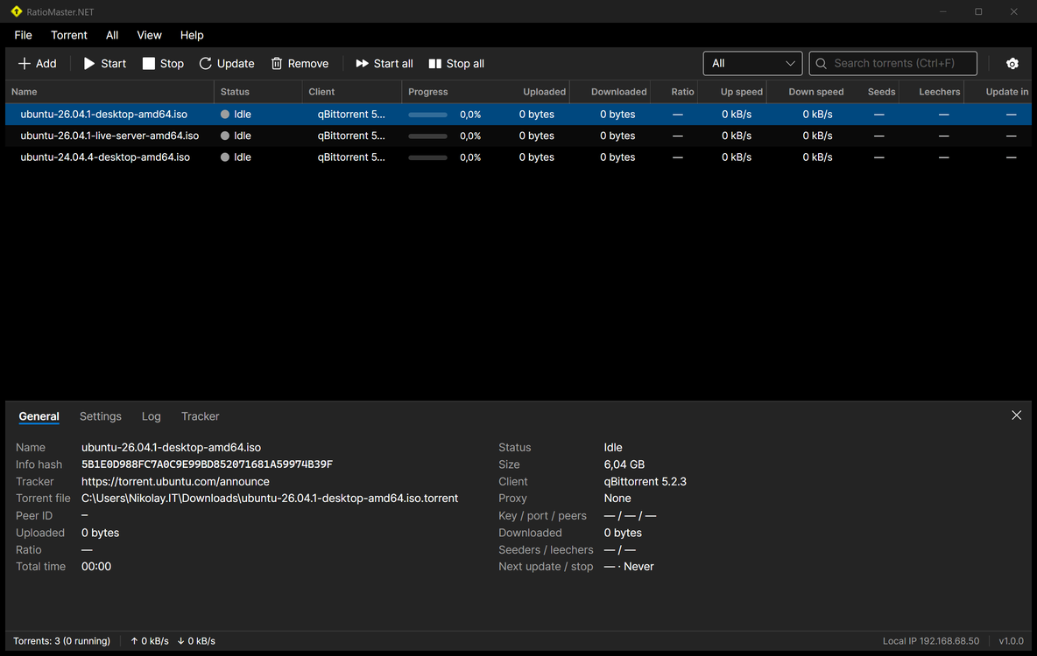Click 'Torrents: 3 (0 running)' in status bar
The width and height of the screenshot is (1037, 656).
pyautogui.click(x=62, y=641)
